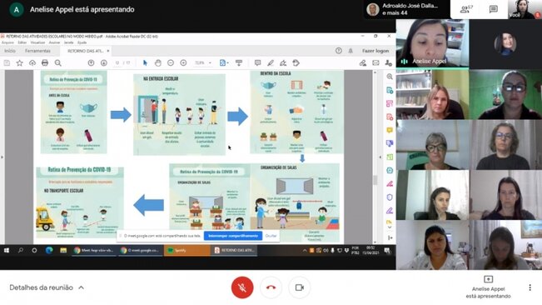Click the zoom out minus icon
The height and width of the screenshot is (305, 542).
[171, 63]
